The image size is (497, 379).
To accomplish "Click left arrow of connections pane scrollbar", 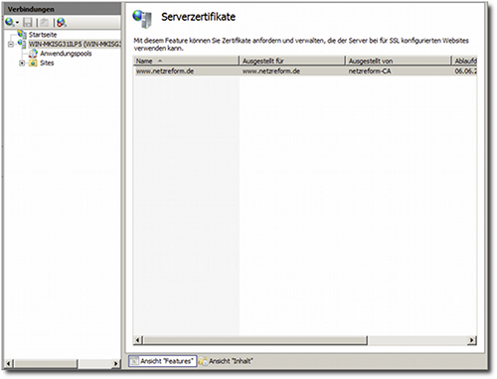I will (9, 363).
